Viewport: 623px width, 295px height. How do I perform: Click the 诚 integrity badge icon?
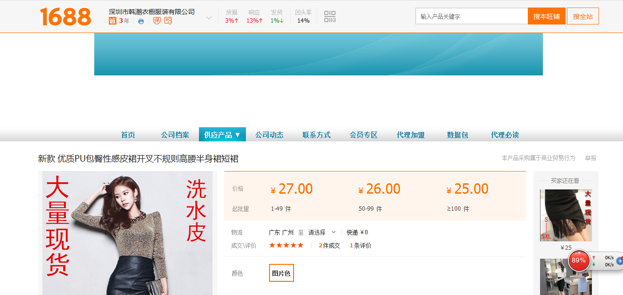(x=113, y=21)
